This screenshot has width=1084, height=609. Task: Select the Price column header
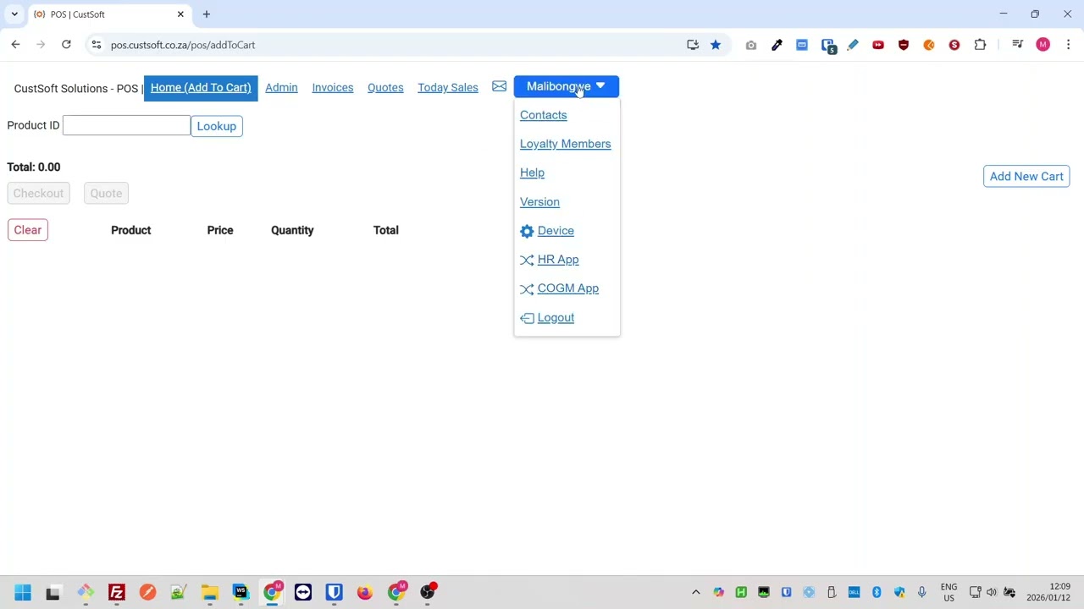click(x=220, y=230)
